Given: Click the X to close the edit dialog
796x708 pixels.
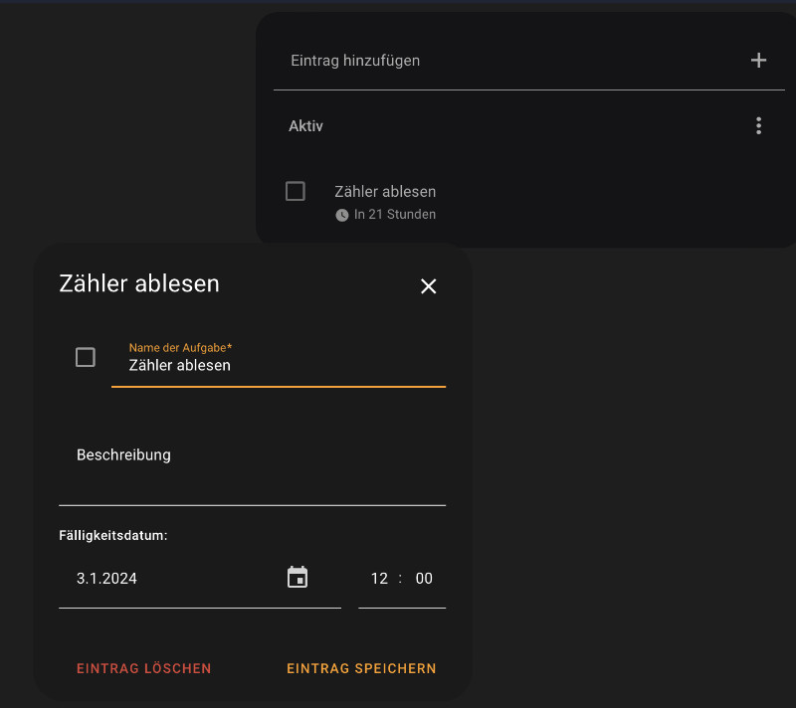Looking at the screenshot, I should [429, 286].
